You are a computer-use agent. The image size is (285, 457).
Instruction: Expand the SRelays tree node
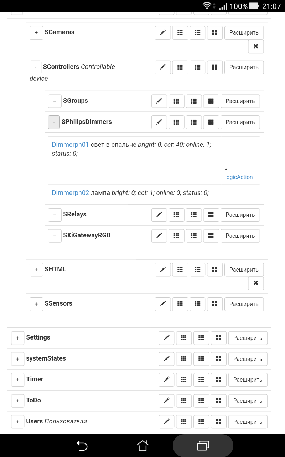click(55, 215)
